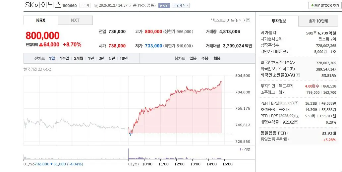Open the 기업개요 dropdown
Image resolution: width=342 pixels, height=172 pixels.
coord(181,6)
